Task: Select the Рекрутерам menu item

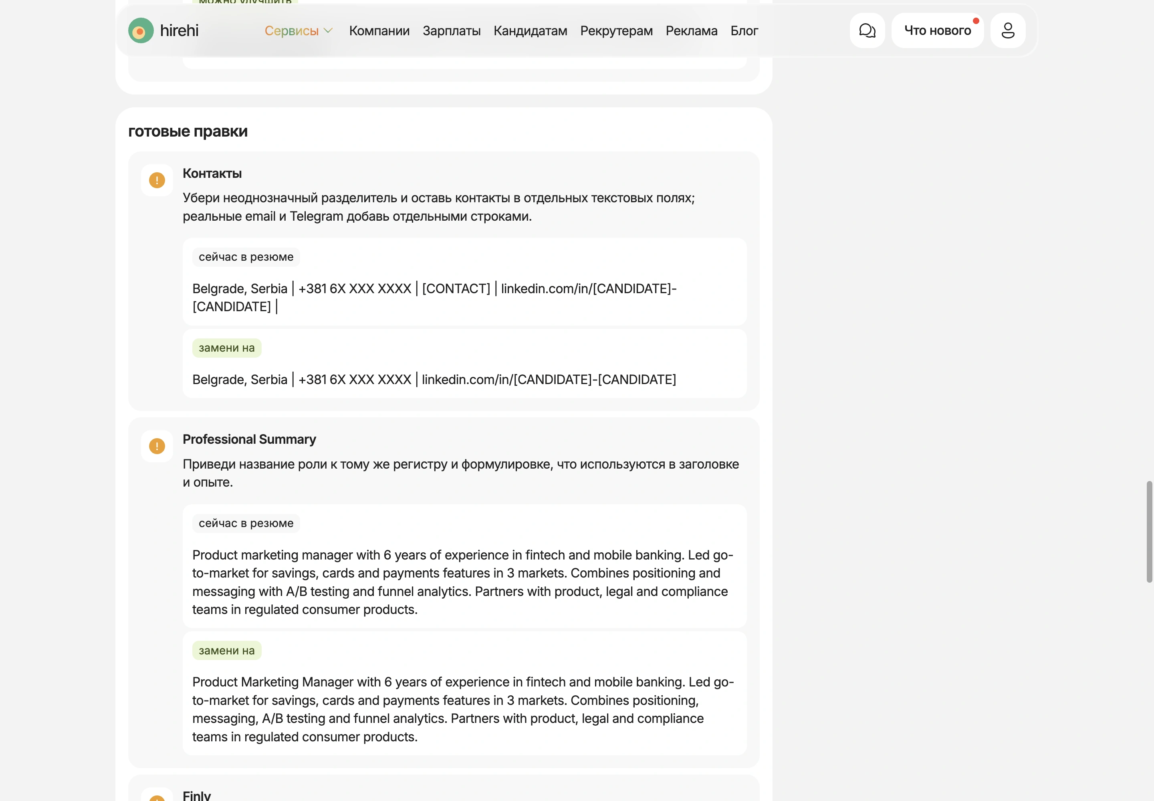Action: coord(616,30)
